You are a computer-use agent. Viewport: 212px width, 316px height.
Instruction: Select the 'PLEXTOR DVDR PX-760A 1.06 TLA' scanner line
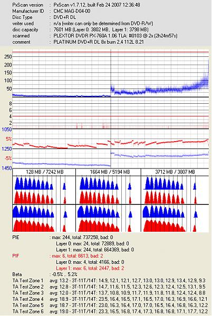coord(115,36)
